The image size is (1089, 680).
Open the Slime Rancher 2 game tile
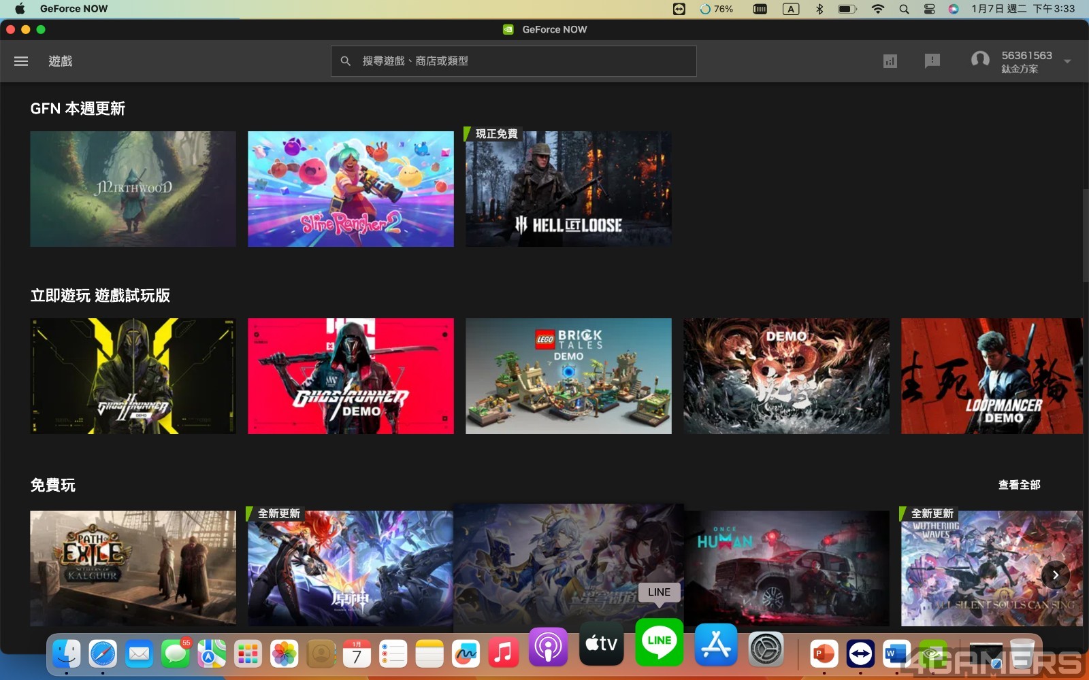(x=351, y=189)
